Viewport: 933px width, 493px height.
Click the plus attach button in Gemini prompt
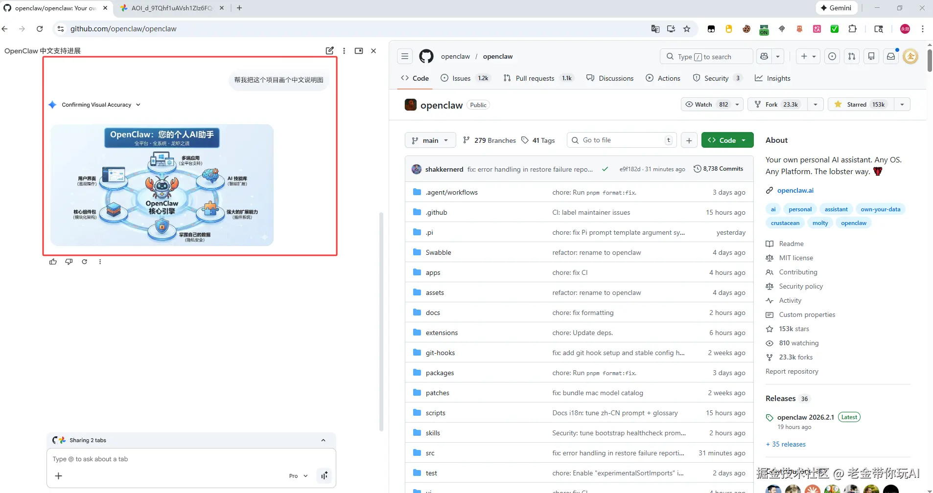(x=58, y=476)
